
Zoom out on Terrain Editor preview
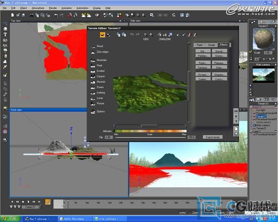pos(151,35)
